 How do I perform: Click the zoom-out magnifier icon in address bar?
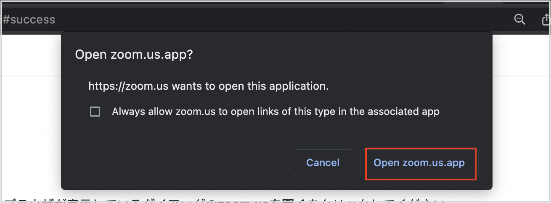tap(520, 19)
